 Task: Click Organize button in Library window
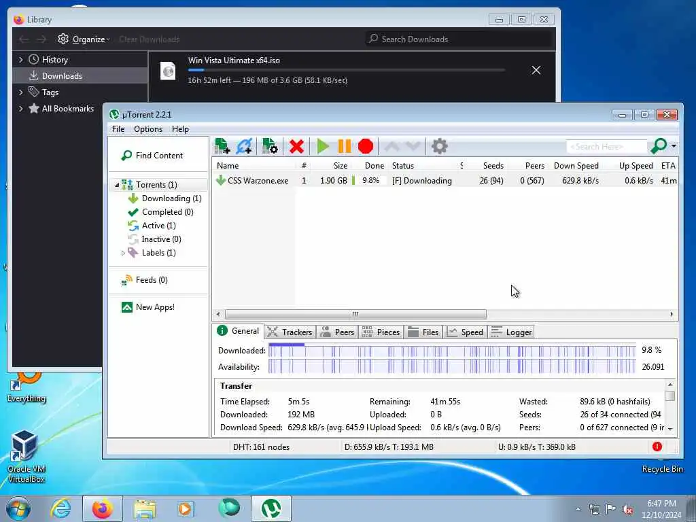(x=84, y=39)
